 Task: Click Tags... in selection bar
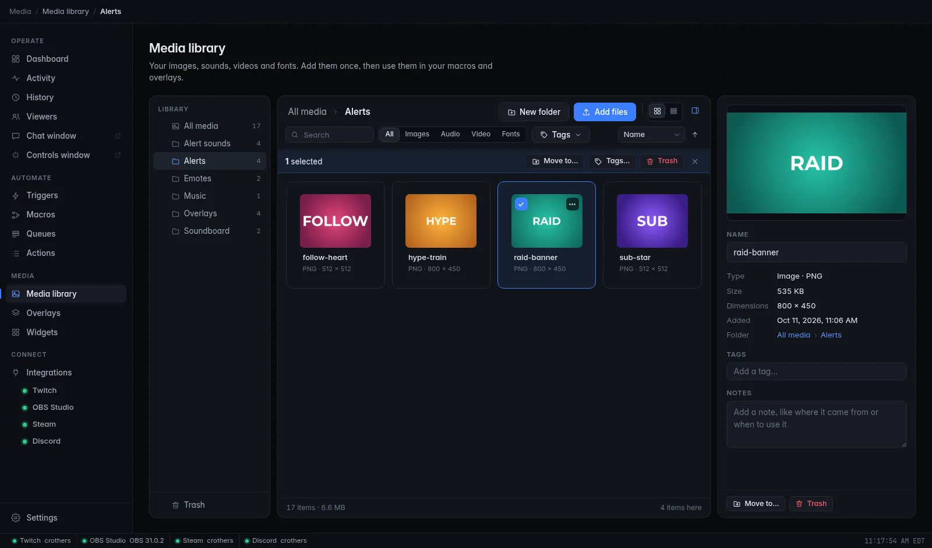tap(612, 161)
